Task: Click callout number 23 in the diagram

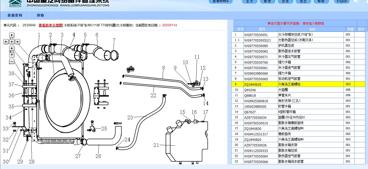Action: 130,117
